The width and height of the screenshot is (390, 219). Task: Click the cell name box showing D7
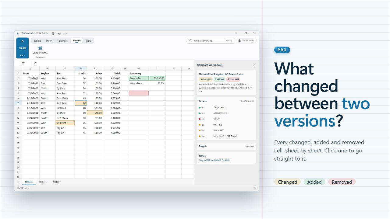23,63
